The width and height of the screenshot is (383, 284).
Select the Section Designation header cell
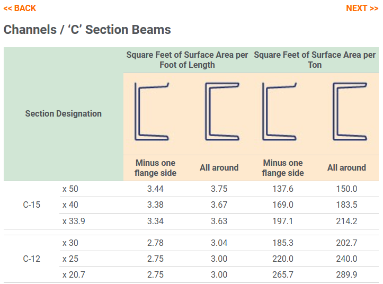64,113
